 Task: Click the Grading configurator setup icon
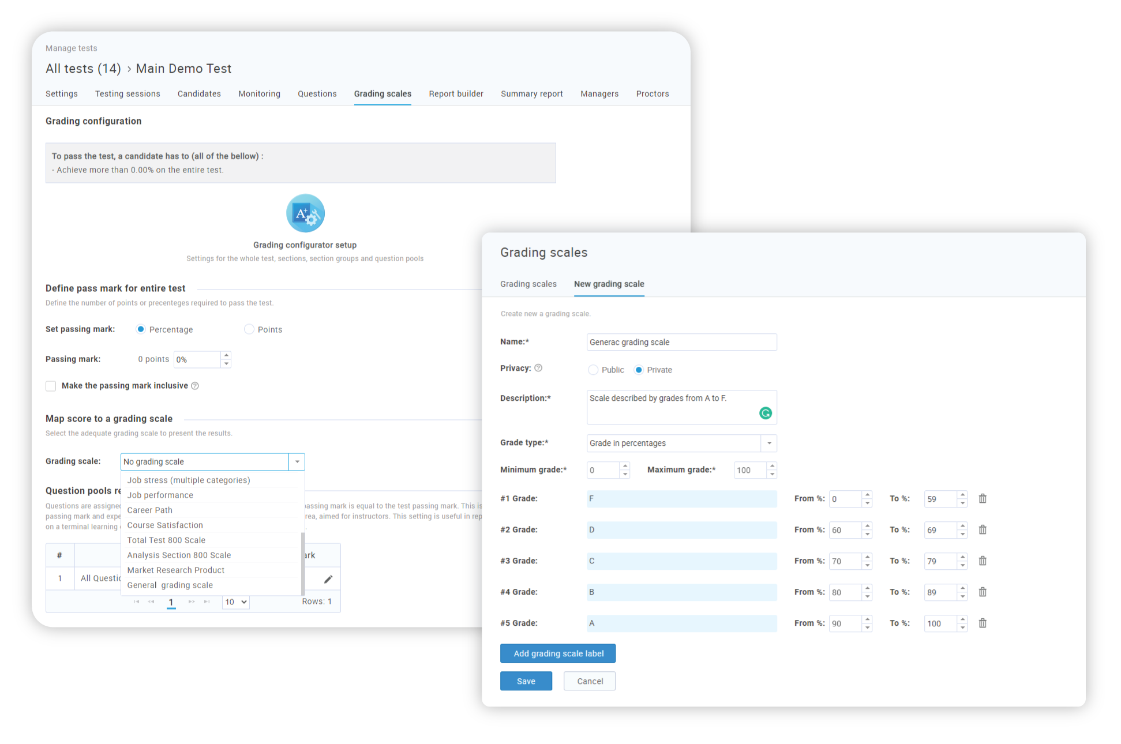pos(305,213)
